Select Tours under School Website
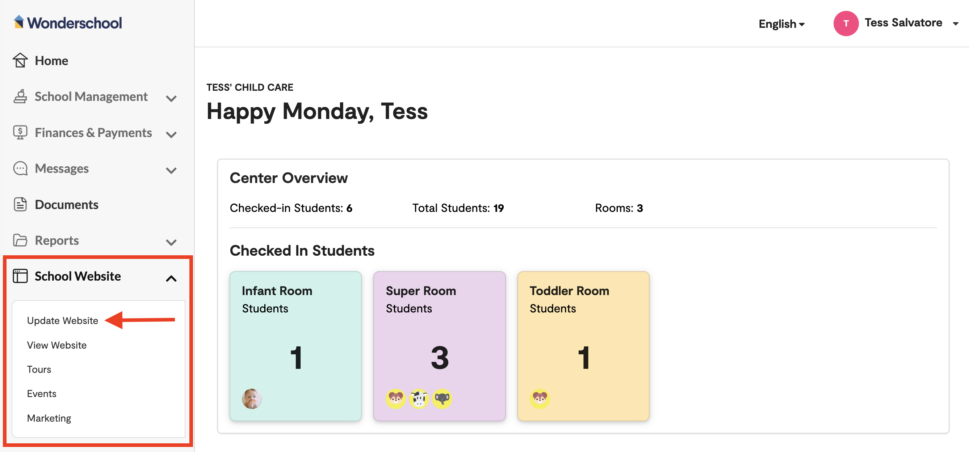The height and width of the screenshot is (452, 969). click(39, 369)
